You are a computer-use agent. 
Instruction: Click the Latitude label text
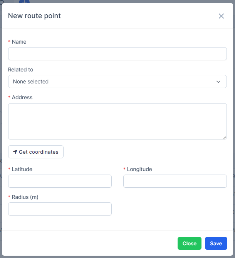coord(22,169)
